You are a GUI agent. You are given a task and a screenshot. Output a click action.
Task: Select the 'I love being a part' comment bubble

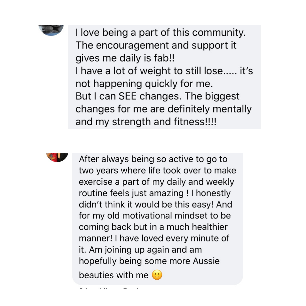coord(164,76)
